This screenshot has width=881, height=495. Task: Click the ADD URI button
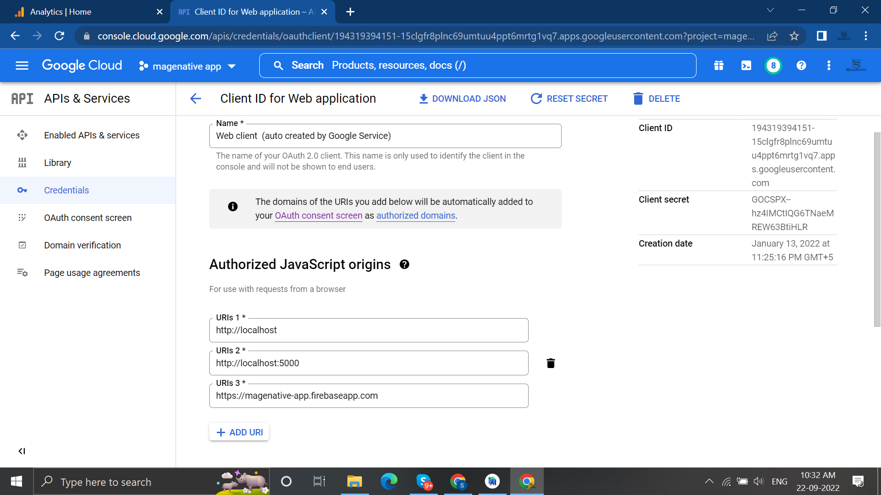pos(240,432)
